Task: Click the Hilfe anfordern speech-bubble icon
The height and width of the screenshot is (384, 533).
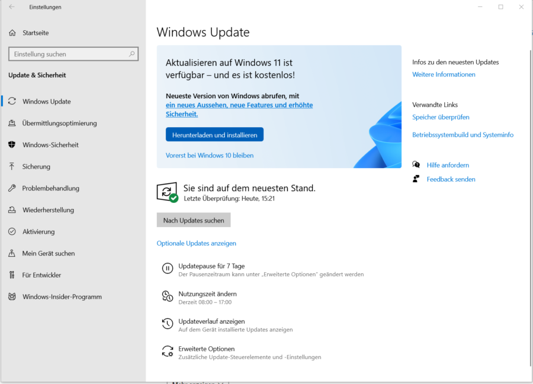Action: [x=417, y=165]
